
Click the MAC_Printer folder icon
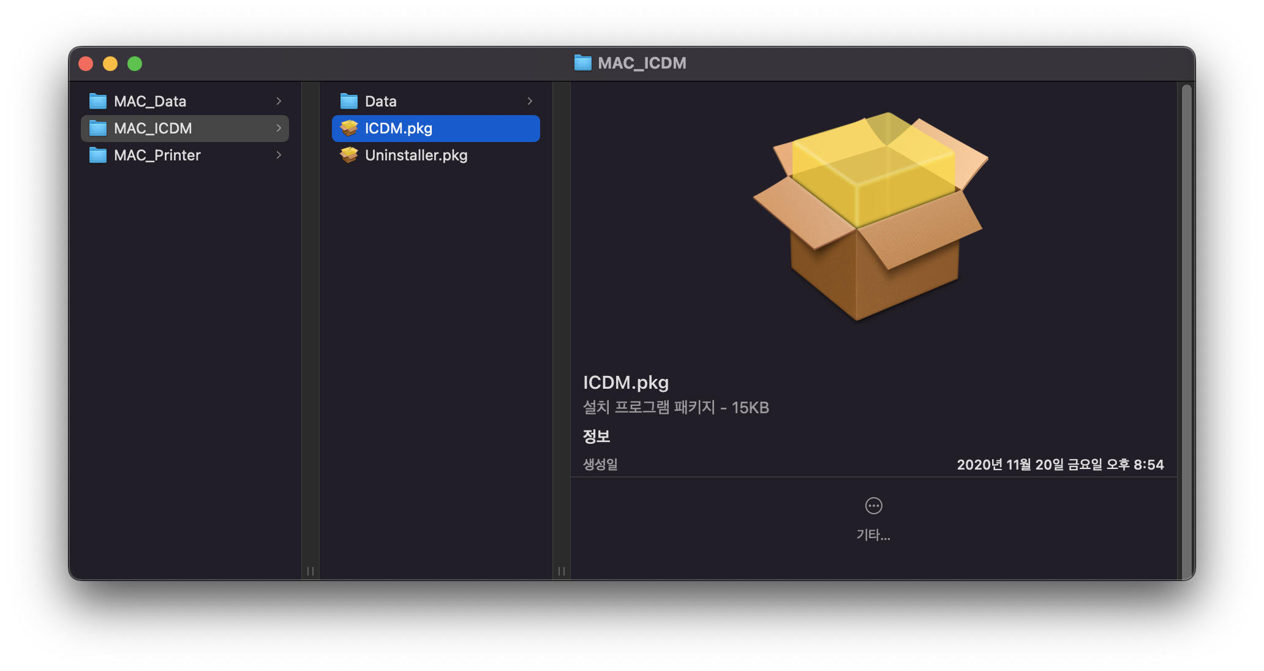pyautogui.click(x=98, y=155)
